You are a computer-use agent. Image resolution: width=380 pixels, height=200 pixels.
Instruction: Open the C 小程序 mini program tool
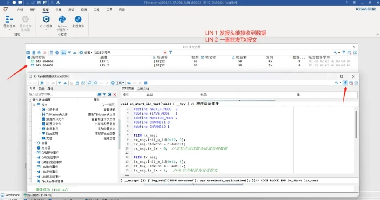(46, 22)
